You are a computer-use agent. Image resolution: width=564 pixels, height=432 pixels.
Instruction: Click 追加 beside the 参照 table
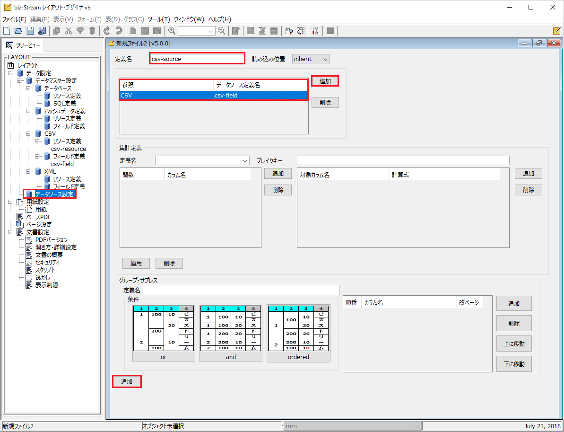pos(325,81)
